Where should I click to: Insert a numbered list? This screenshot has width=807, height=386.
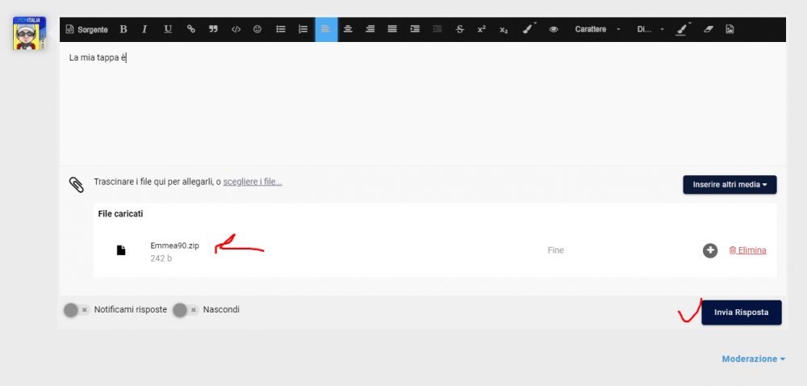coord(303,30)
